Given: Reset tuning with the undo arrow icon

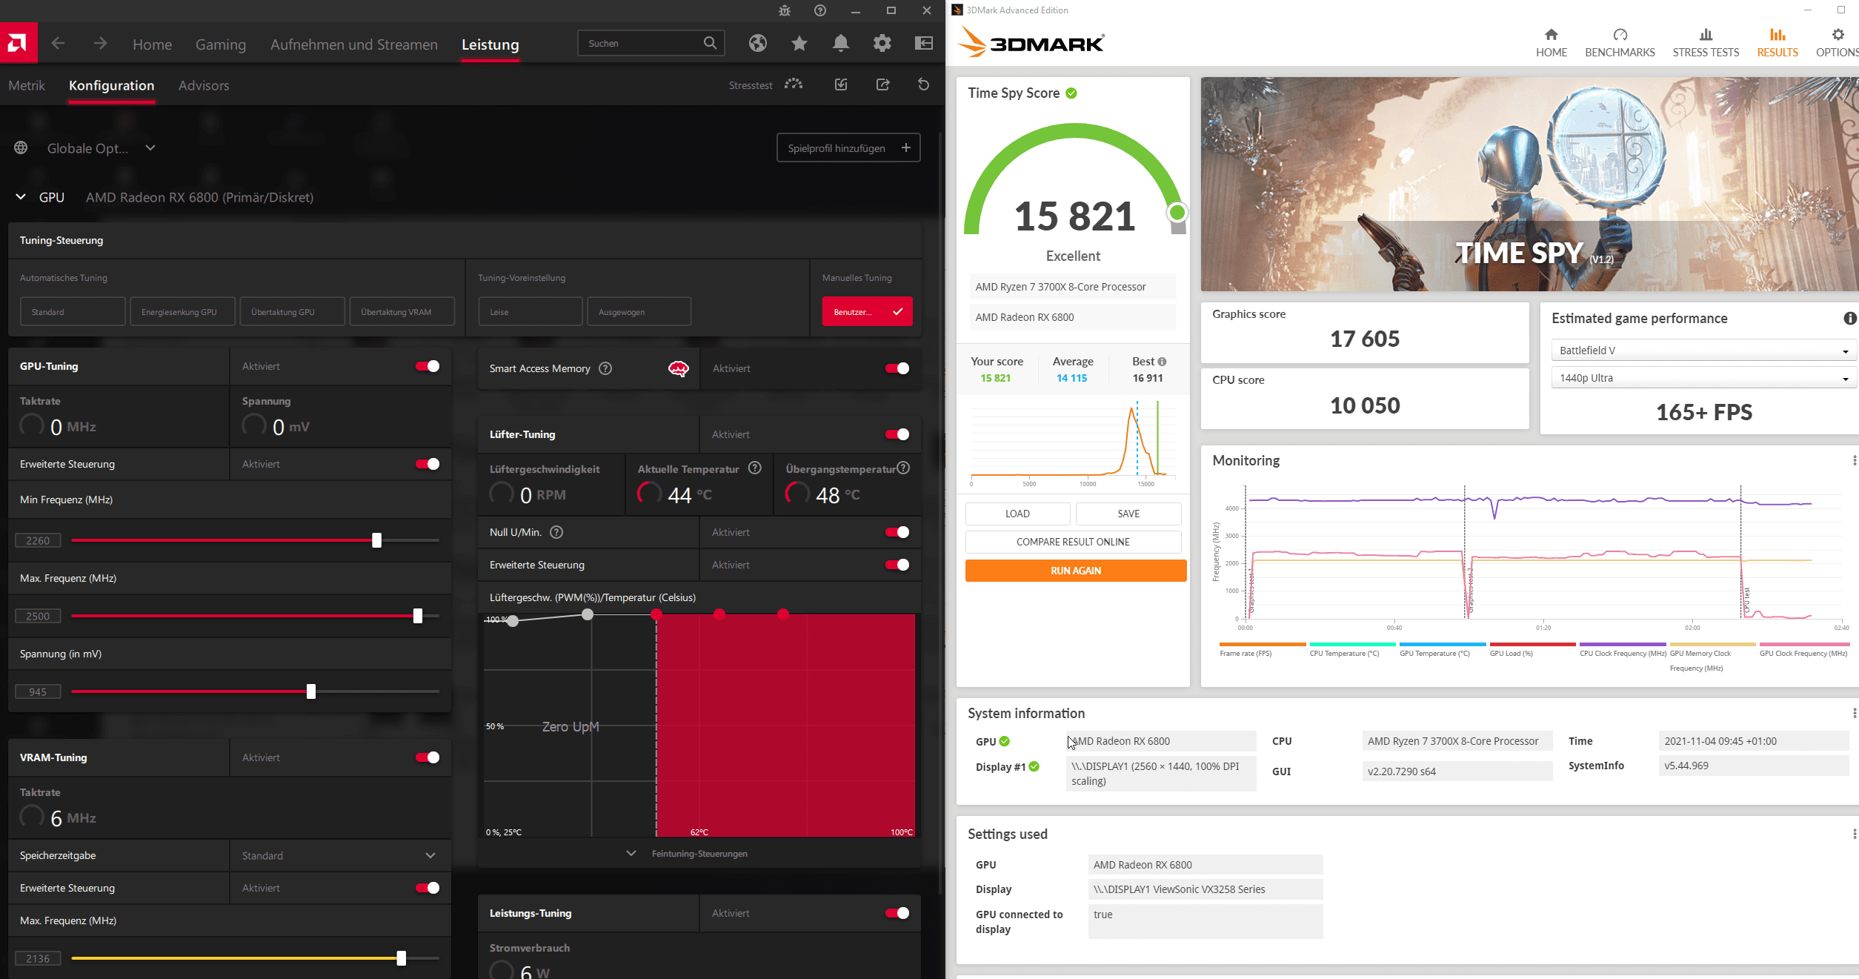Looking at the screenshot, I should [x=923, y=84].
